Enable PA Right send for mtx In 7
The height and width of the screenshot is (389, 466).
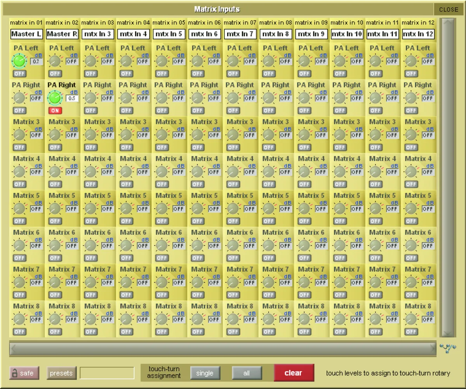pos(233,110)
